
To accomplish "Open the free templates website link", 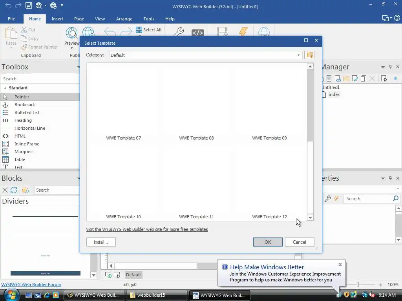I will coord(147,229).
